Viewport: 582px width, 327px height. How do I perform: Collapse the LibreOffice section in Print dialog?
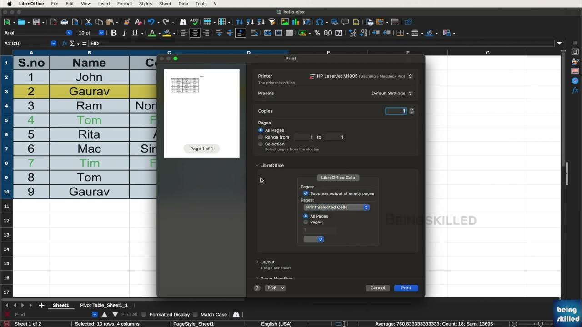point(257,166)
